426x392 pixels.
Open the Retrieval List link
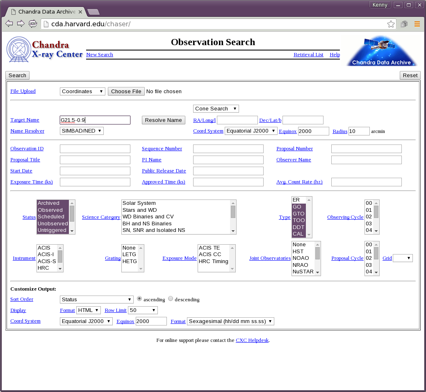[x=308, y=55]
